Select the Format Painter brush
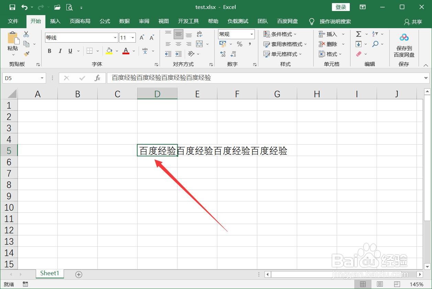This screenshot has width=432, height=289. [x=26, y=54]
